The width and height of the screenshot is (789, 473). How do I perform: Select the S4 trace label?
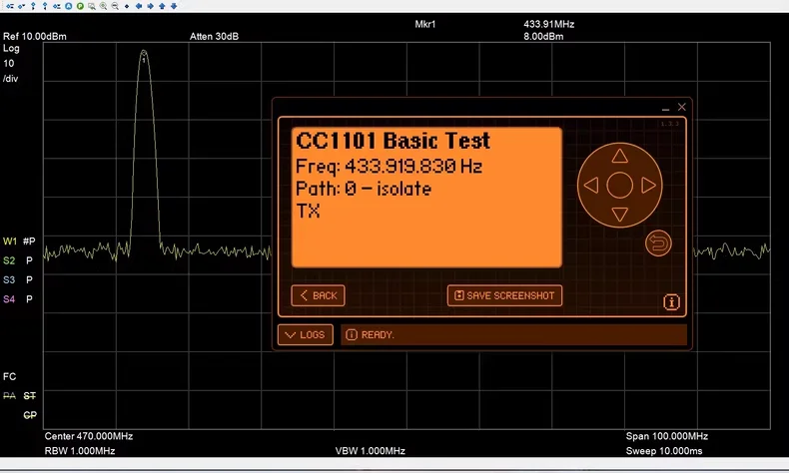point(9,299)
